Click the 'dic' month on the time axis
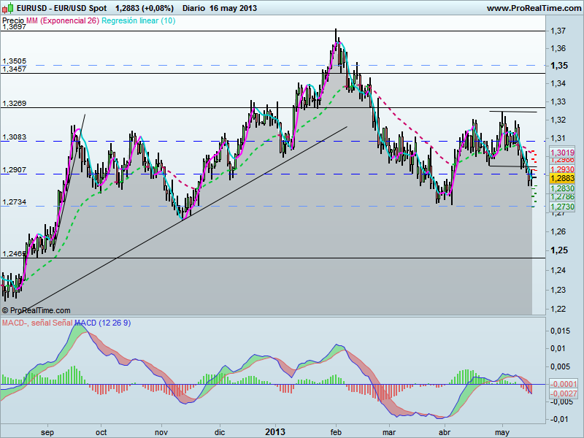 point(220,432)
